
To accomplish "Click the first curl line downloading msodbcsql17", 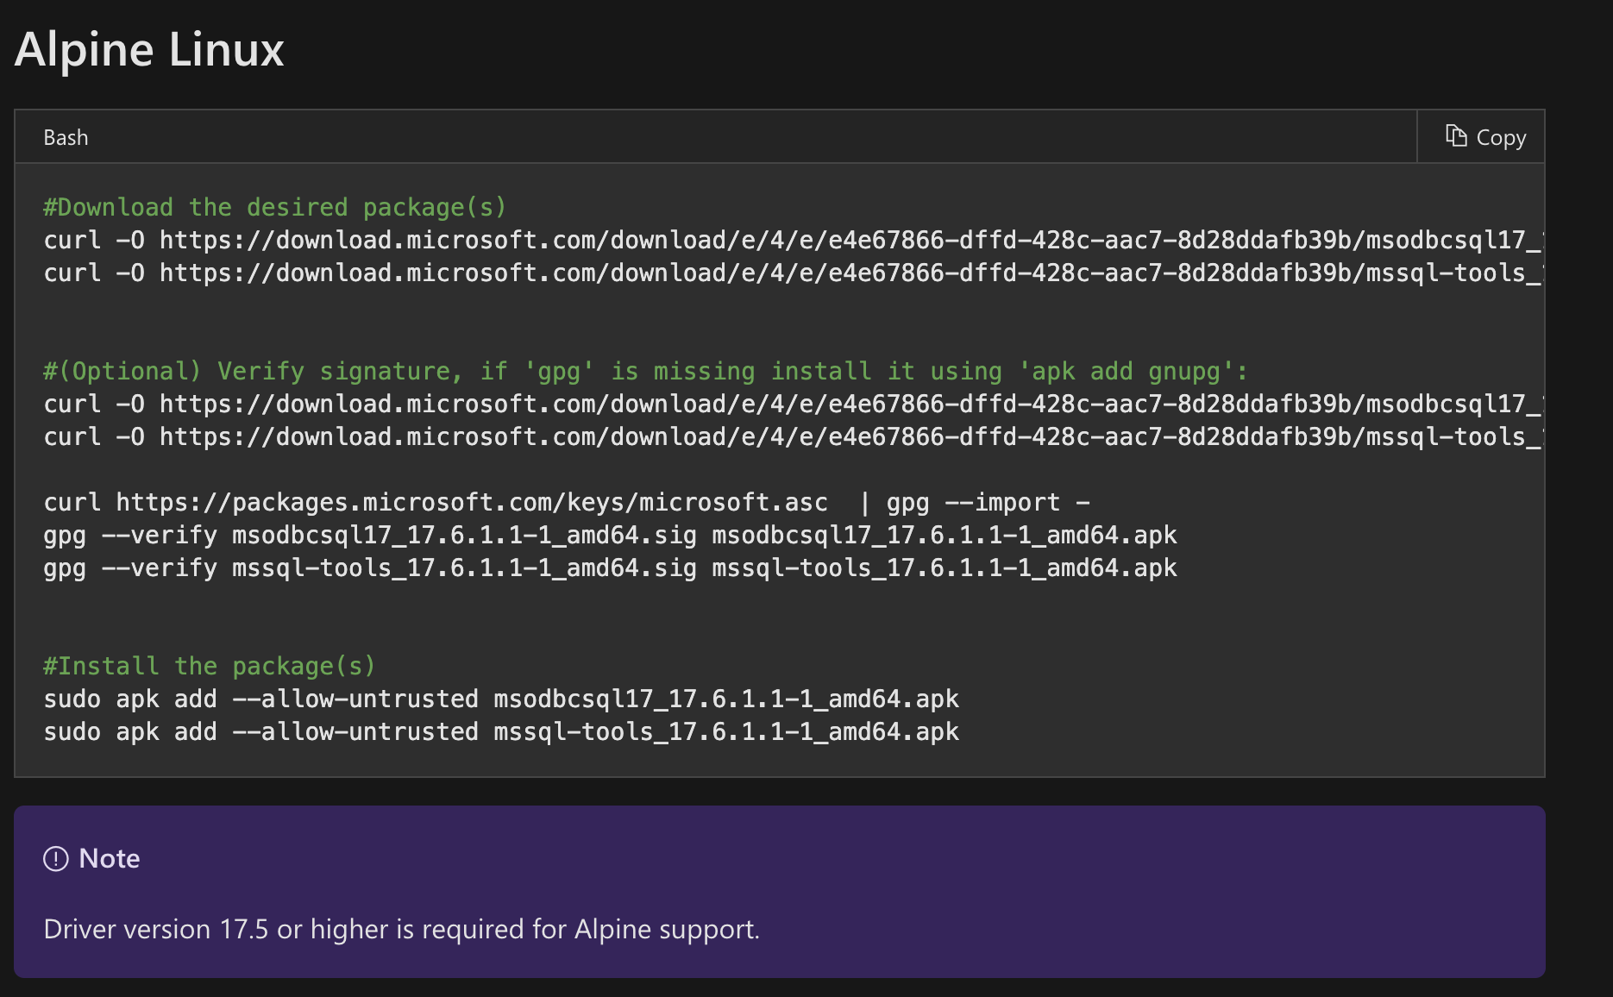I will pos(794,241).
